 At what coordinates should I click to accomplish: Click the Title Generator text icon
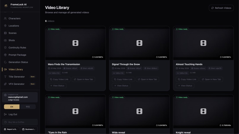[5, 77]
